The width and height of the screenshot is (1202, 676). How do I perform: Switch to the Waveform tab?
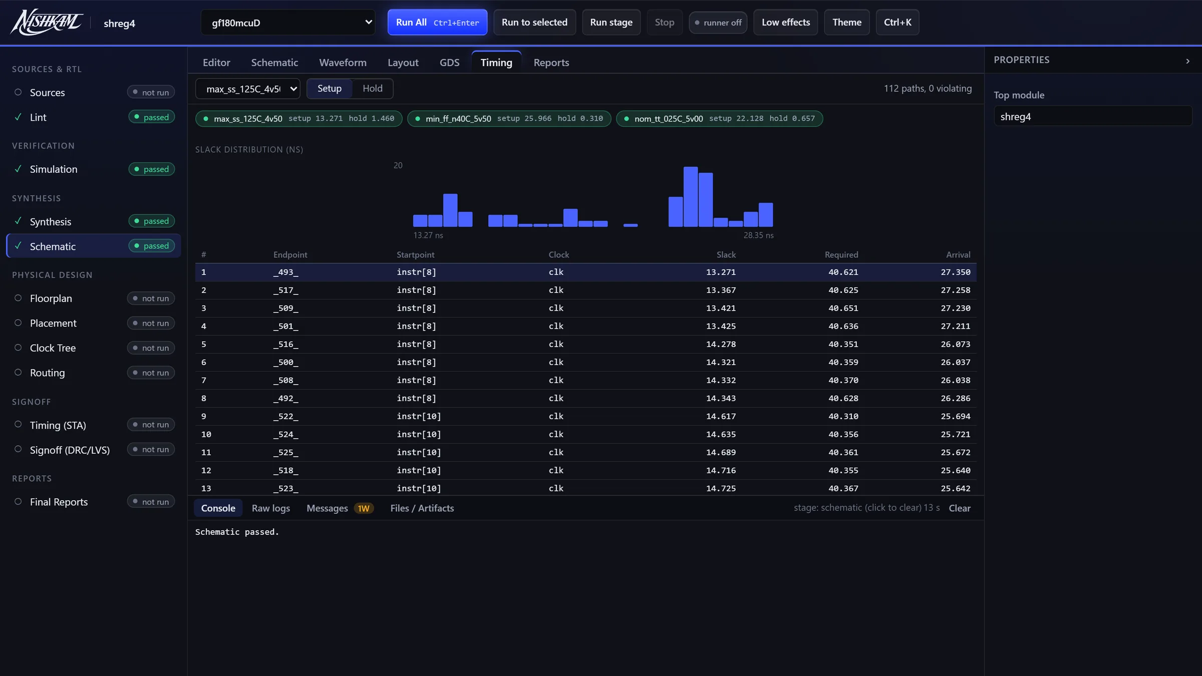point(343,63)
